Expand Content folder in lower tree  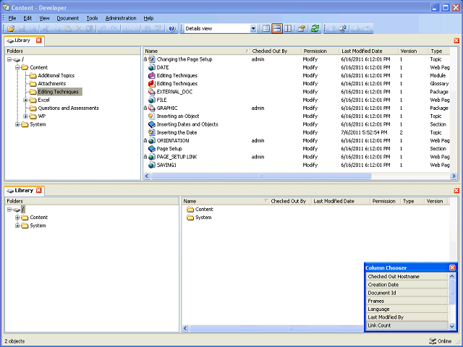tap(17, 218)
